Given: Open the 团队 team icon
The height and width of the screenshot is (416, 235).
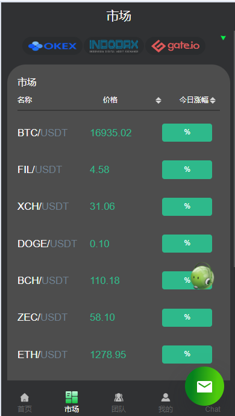Looking at the screenshot, I should 119,397.
